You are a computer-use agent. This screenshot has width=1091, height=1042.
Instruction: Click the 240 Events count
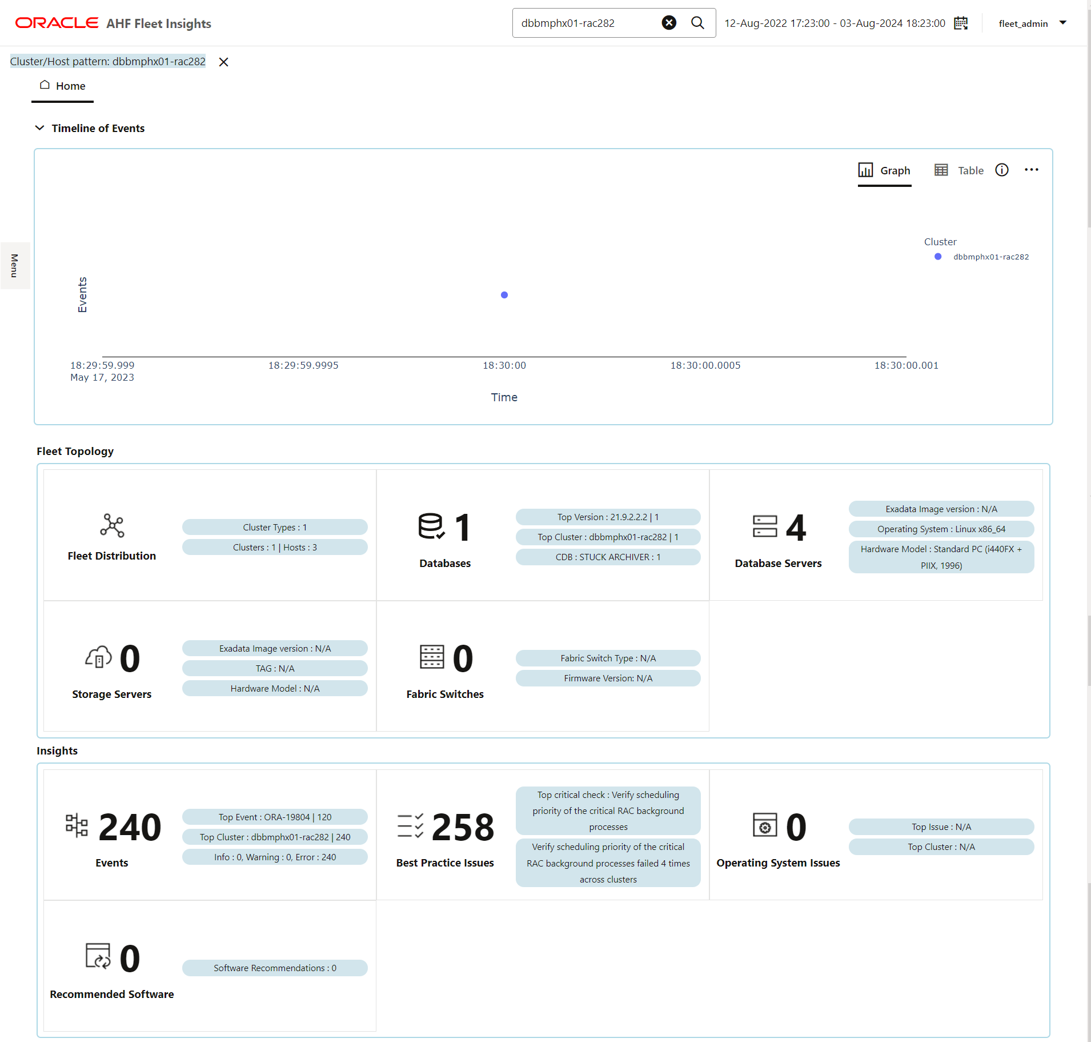(x=130, y=827)
